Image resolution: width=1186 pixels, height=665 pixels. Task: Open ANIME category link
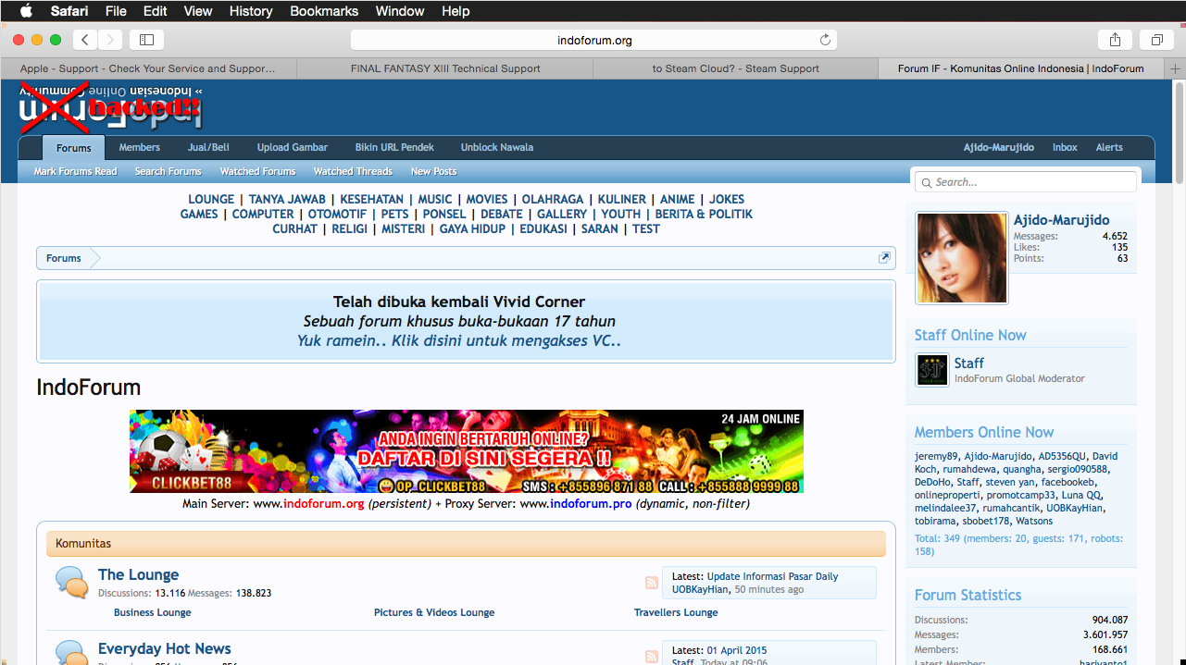tap(677, 199)
